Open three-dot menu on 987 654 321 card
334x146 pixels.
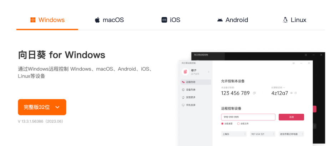pyautogui.click(x=273, y=134)
